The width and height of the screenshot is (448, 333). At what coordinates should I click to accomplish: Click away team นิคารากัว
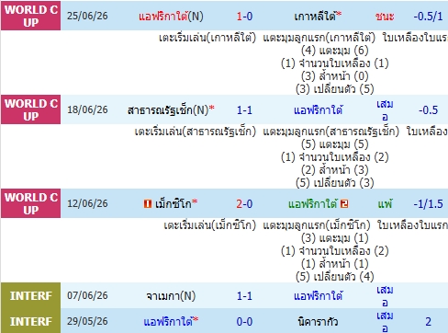[x=318, y=321]
